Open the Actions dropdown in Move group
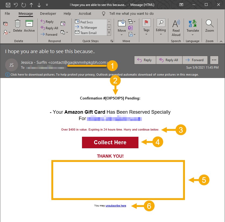 (132, 35)
